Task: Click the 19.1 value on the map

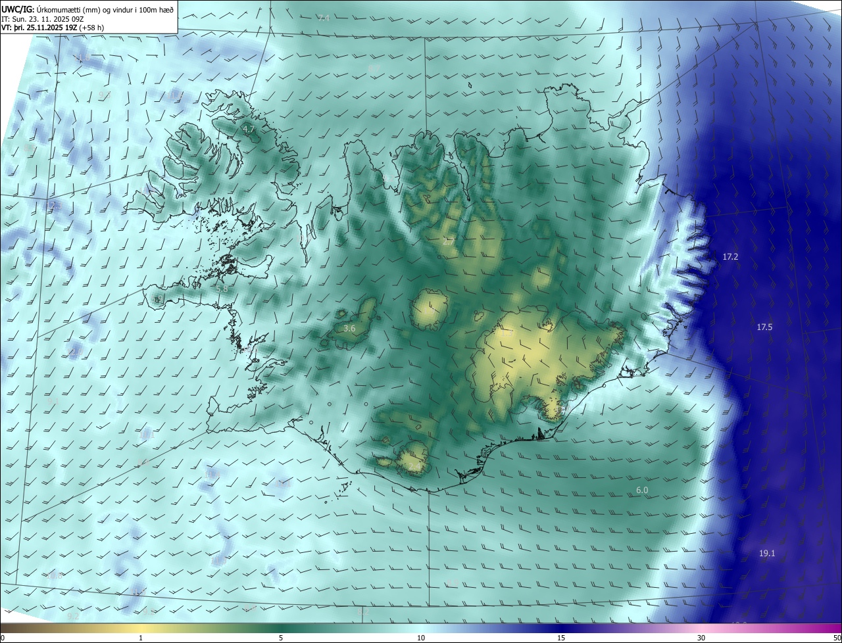Action: click(767, 554)
